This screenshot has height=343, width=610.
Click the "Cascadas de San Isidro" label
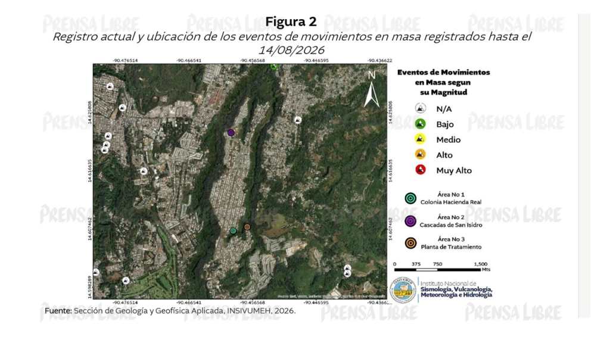451,224
